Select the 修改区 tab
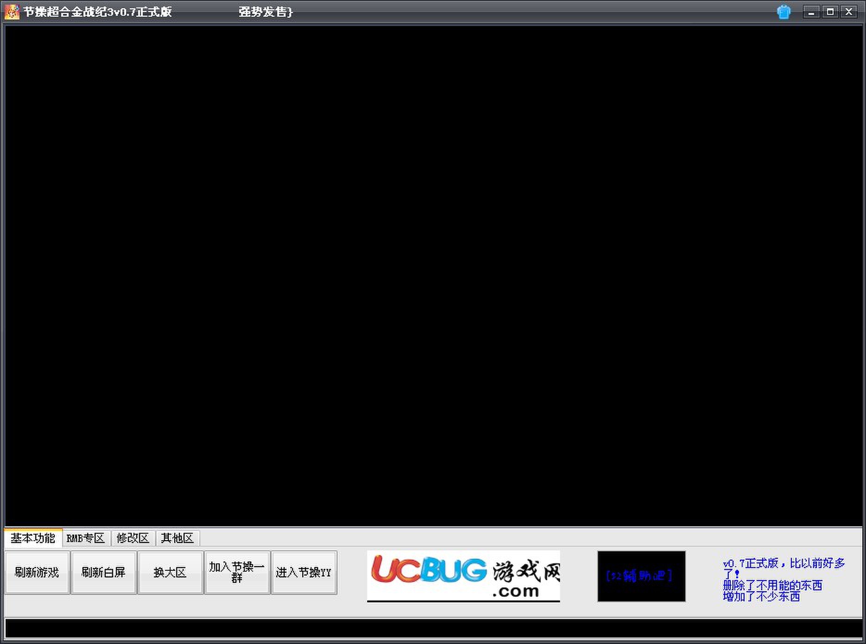The image size is (866, 644). pos(133,538)
